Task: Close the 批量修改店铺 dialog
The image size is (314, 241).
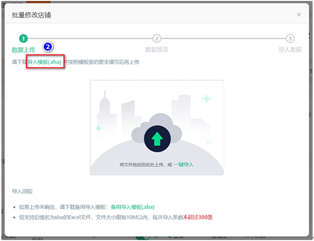Action: point(299,15)
